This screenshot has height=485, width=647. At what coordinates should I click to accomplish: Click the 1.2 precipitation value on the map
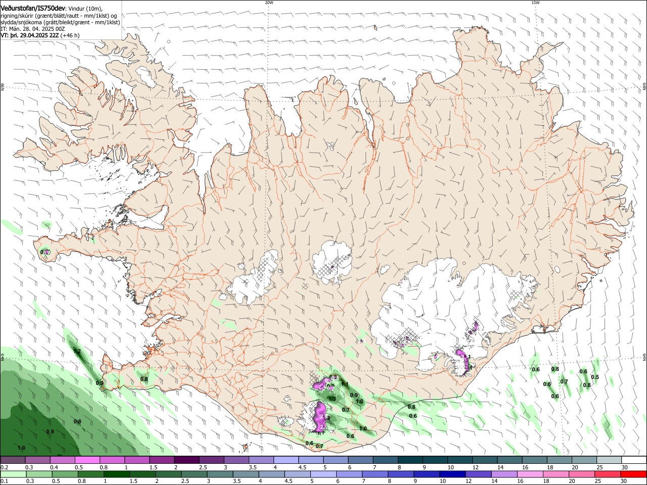(77, 351)
